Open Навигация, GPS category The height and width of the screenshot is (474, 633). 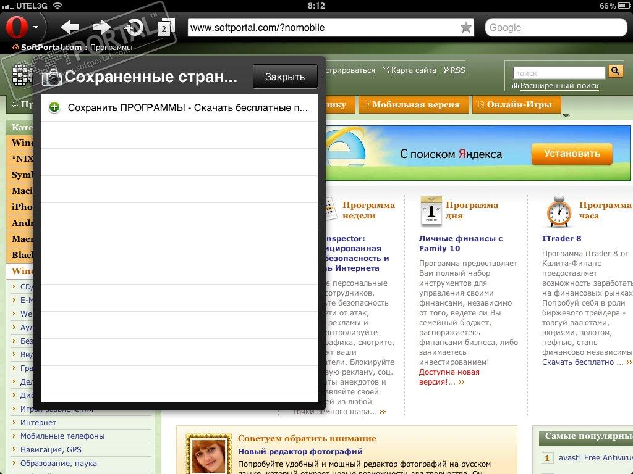coord(51,449)
